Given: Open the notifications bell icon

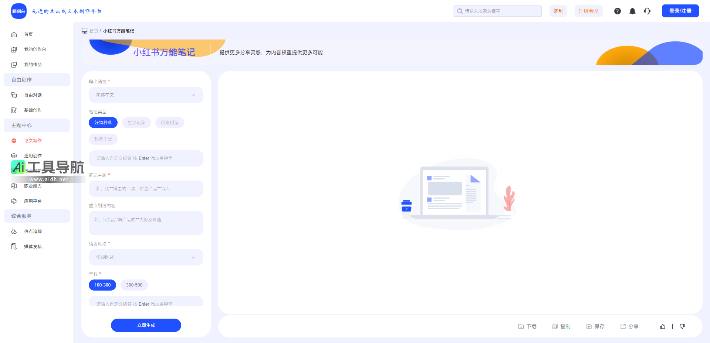Looking at the screenshot, I should [632, 11].
